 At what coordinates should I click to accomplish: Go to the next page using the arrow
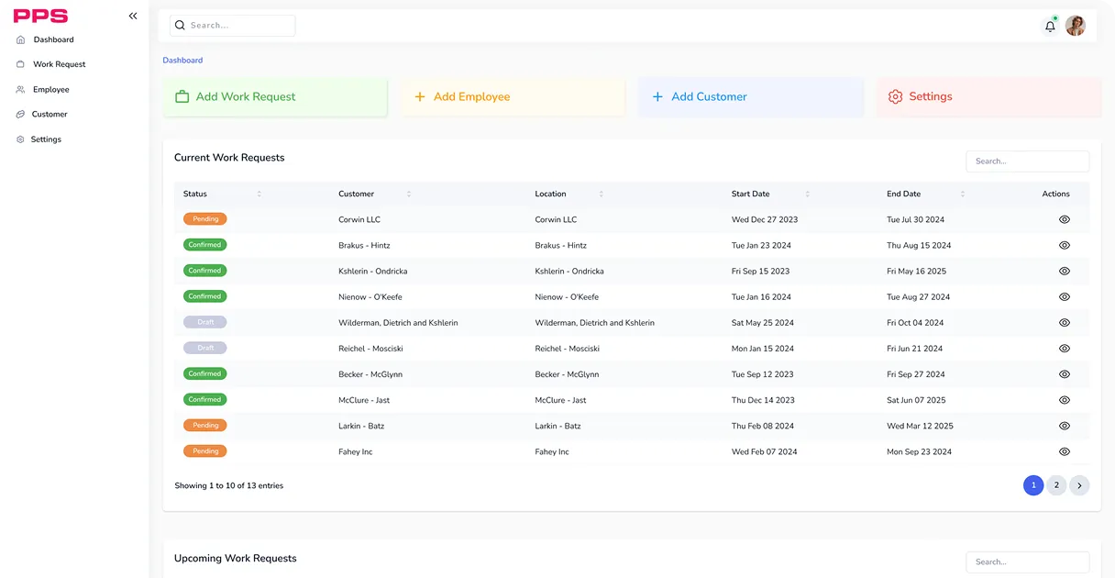click(x=1079, y=485)
